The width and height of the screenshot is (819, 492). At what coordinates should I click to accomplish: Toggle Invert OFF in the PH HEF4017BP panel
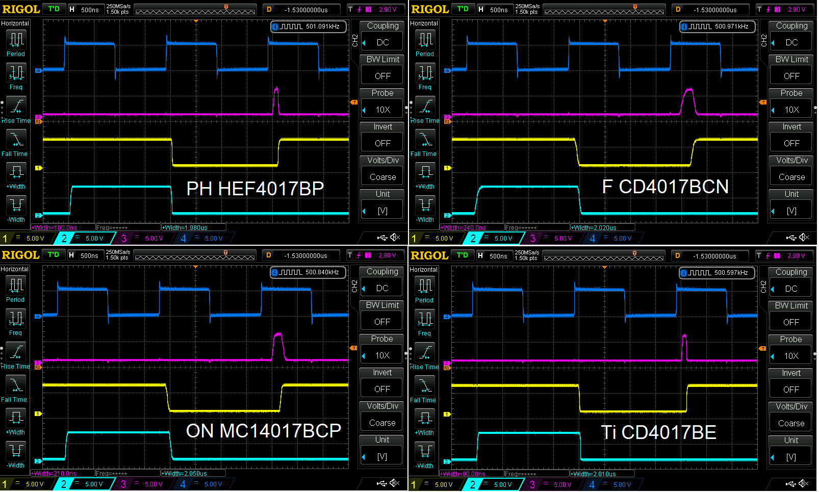point(382,137)
